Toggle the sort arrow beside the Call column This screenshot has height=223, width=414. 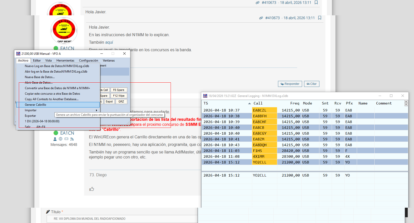(249, 103)
